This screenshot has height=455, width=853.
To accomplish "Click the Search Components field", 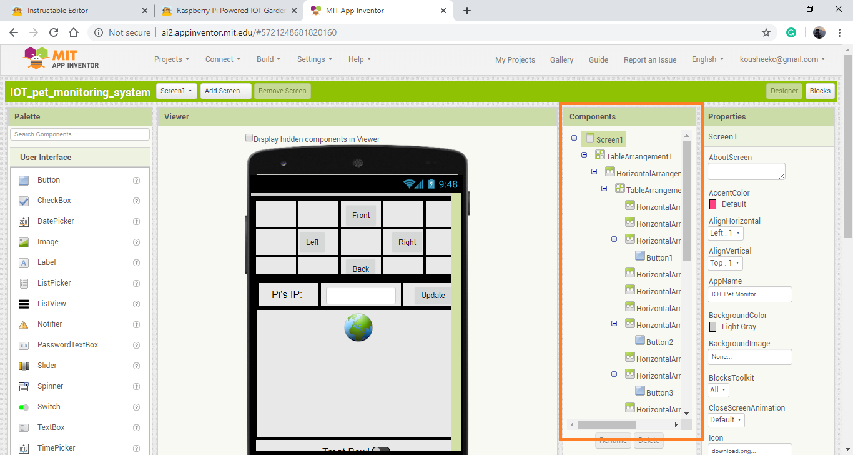I will coord(80,134).
